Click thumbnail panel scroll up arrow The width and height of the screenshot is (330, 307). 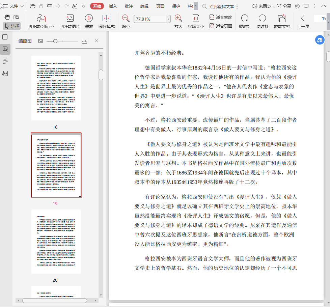click(101, 55)
